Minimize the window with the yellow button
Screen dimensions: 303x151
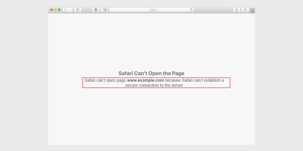coord(55,10)
